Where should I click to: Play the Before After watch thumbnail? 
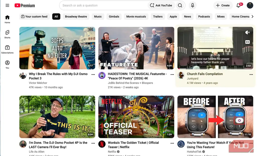pos(215,117)
